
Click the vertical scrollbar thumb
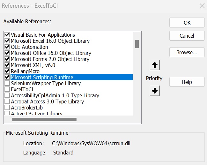(137, 44)
